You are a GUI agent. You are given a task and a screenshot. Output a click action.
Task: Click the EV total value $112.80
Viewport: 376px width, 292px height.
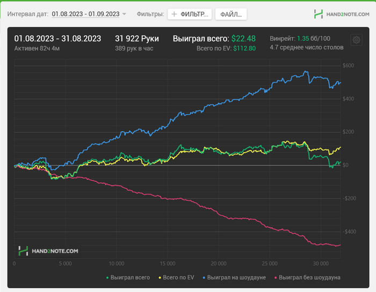[x=244, y=48]
